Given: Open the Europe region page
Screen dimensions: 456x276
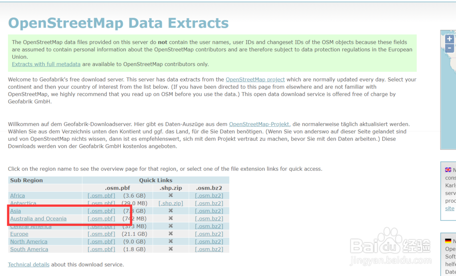Looking at the screenshot, I should [19, 234].
